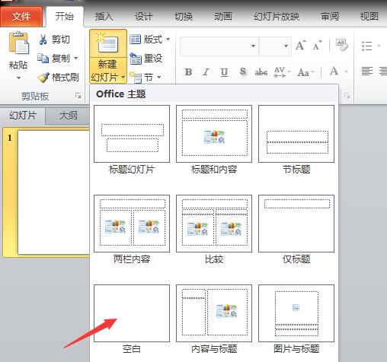Image resolution: width=387 pixels, height=362 pixels.
Task: Click the Bullets list icon
Action: [367, 46]
